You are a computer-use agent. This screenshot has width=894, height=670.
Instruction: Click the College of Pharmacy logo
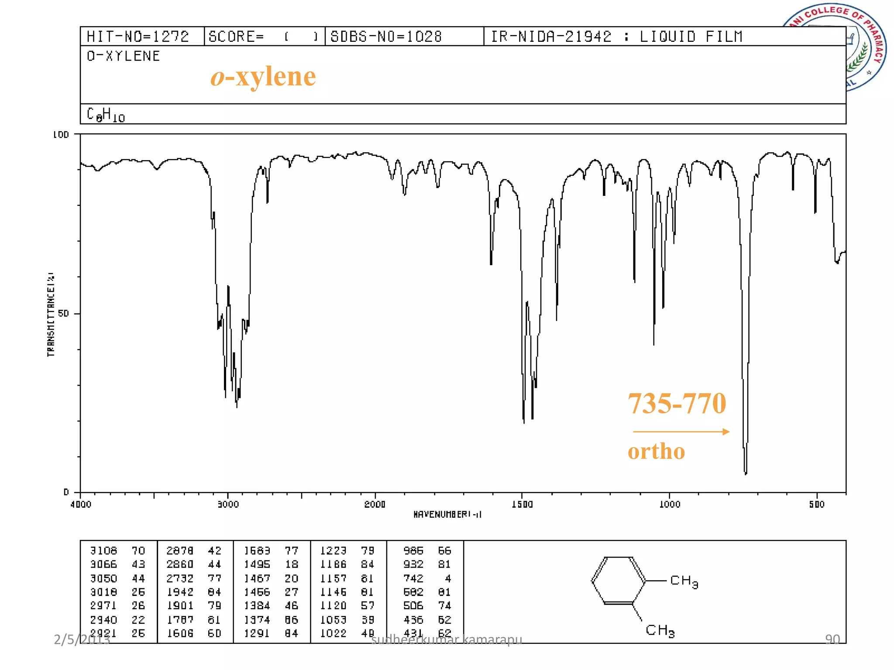(834, 47)
